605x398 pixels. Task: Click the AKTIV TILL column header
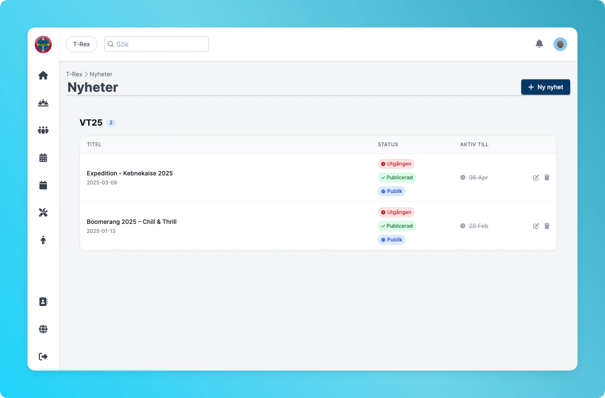[474, 145]
